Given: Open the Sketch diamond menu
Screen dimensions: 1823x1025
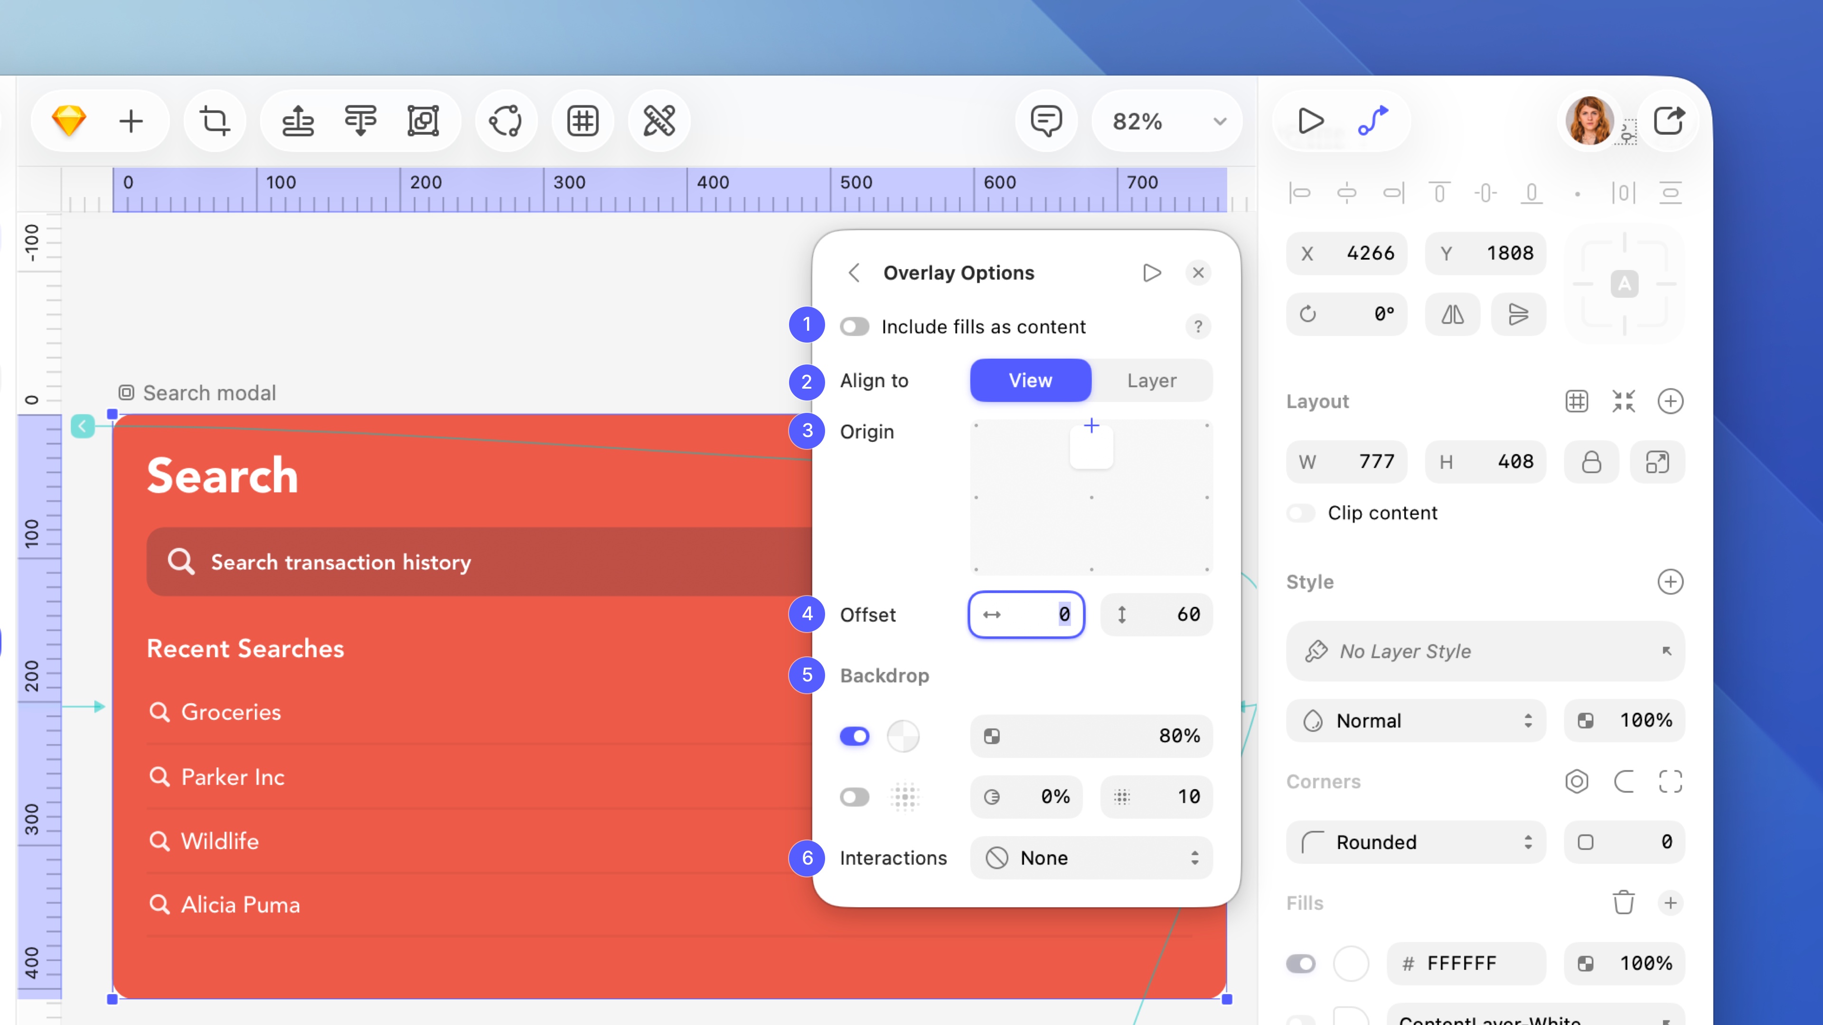Looking at the screenshot, I should pyautogui.click(x=69, y=121).
